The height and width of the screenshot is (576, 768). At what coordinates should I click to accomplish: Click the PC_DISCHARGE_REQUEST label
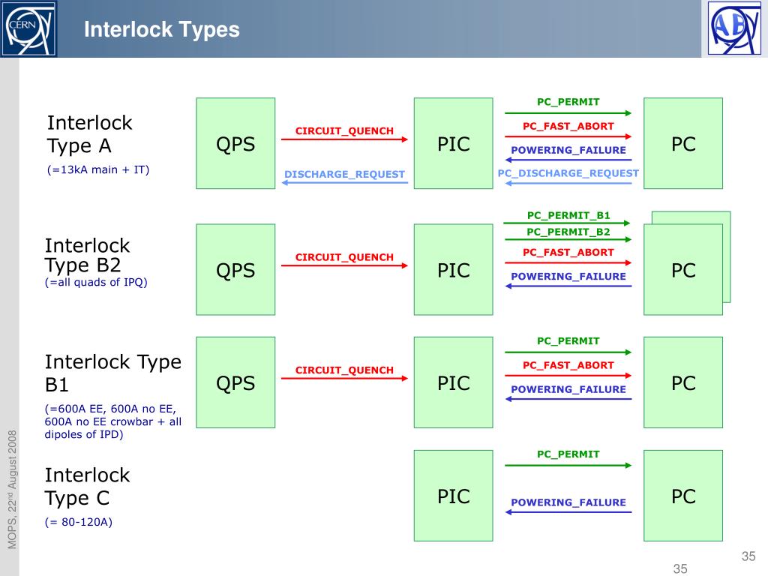point(568,173)
